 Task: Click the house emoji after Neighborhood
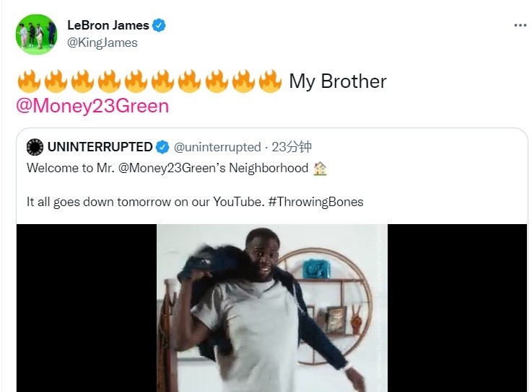(320, 169)
